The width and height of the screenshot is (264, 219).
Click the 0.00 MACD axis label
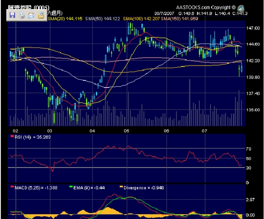click(250, 215)
